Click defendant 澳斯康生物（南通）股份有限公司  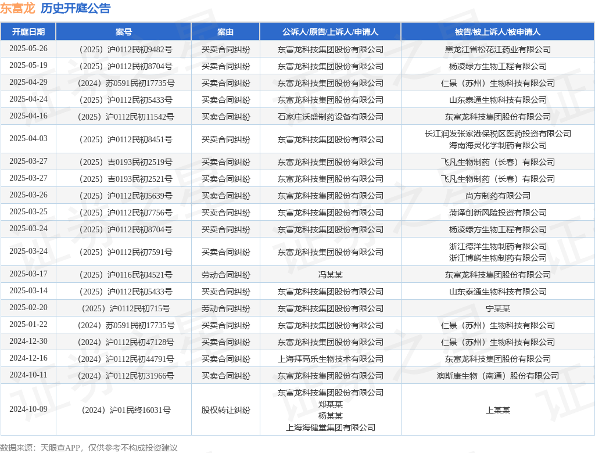pos(497,376)
